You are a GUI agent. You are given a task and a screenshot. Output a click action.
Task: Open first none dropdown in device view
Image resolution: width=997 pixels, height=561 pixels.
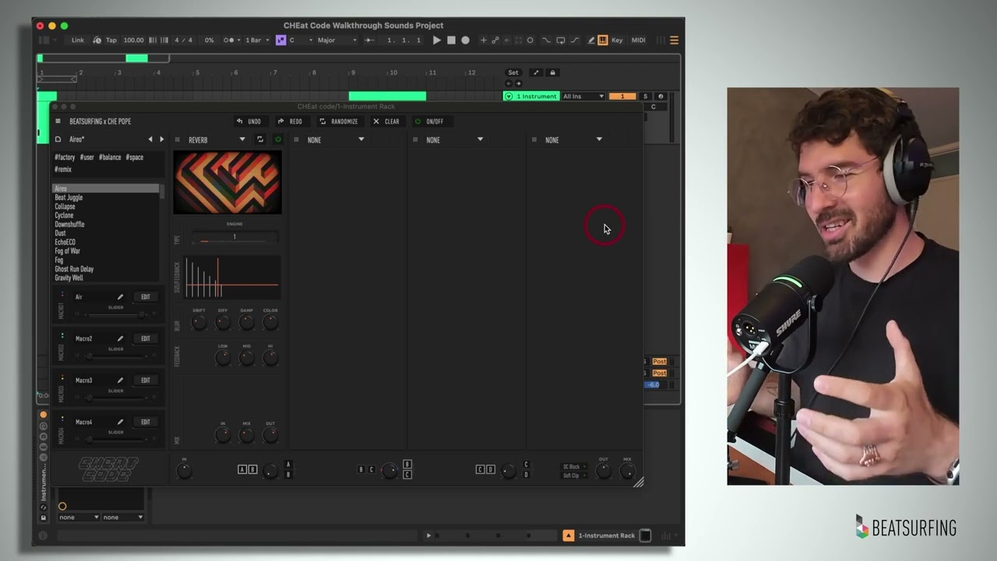[x=79, y=517]
